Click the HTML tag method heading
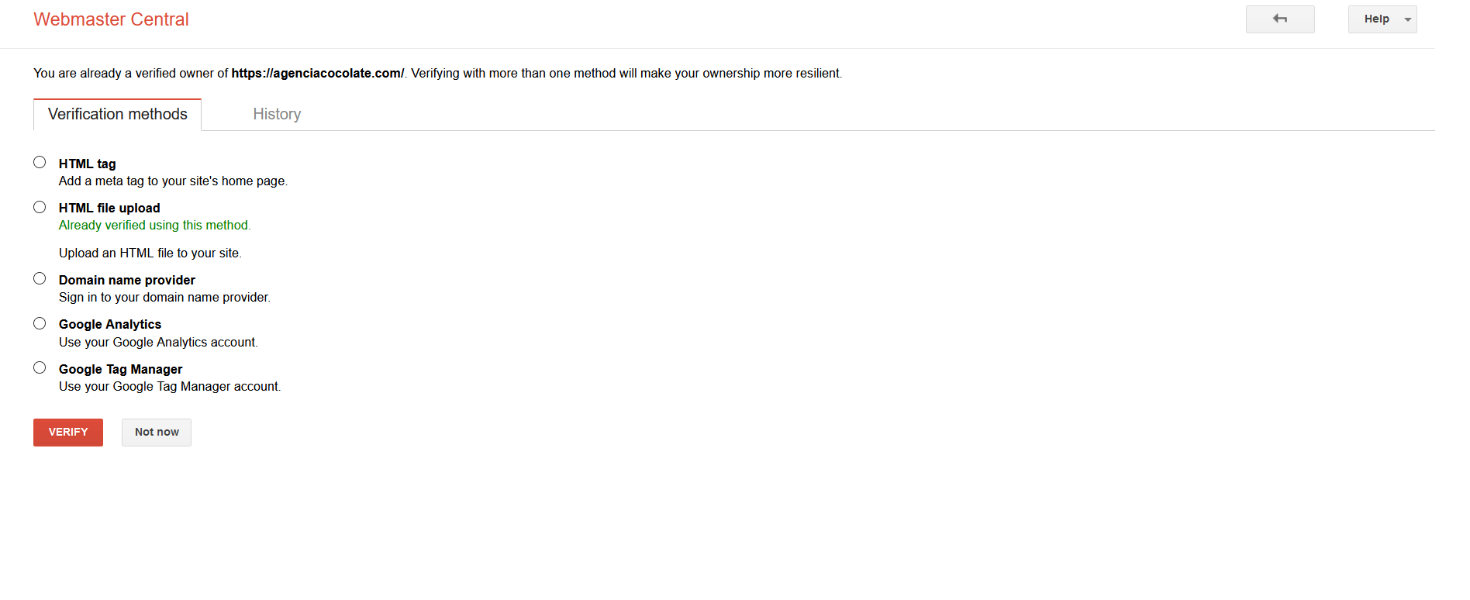Image resolution: width=1470 pixels, height=600 pixels. tap(88, 164)
